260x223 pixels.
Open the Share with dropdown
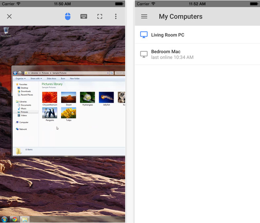(36, 78)
